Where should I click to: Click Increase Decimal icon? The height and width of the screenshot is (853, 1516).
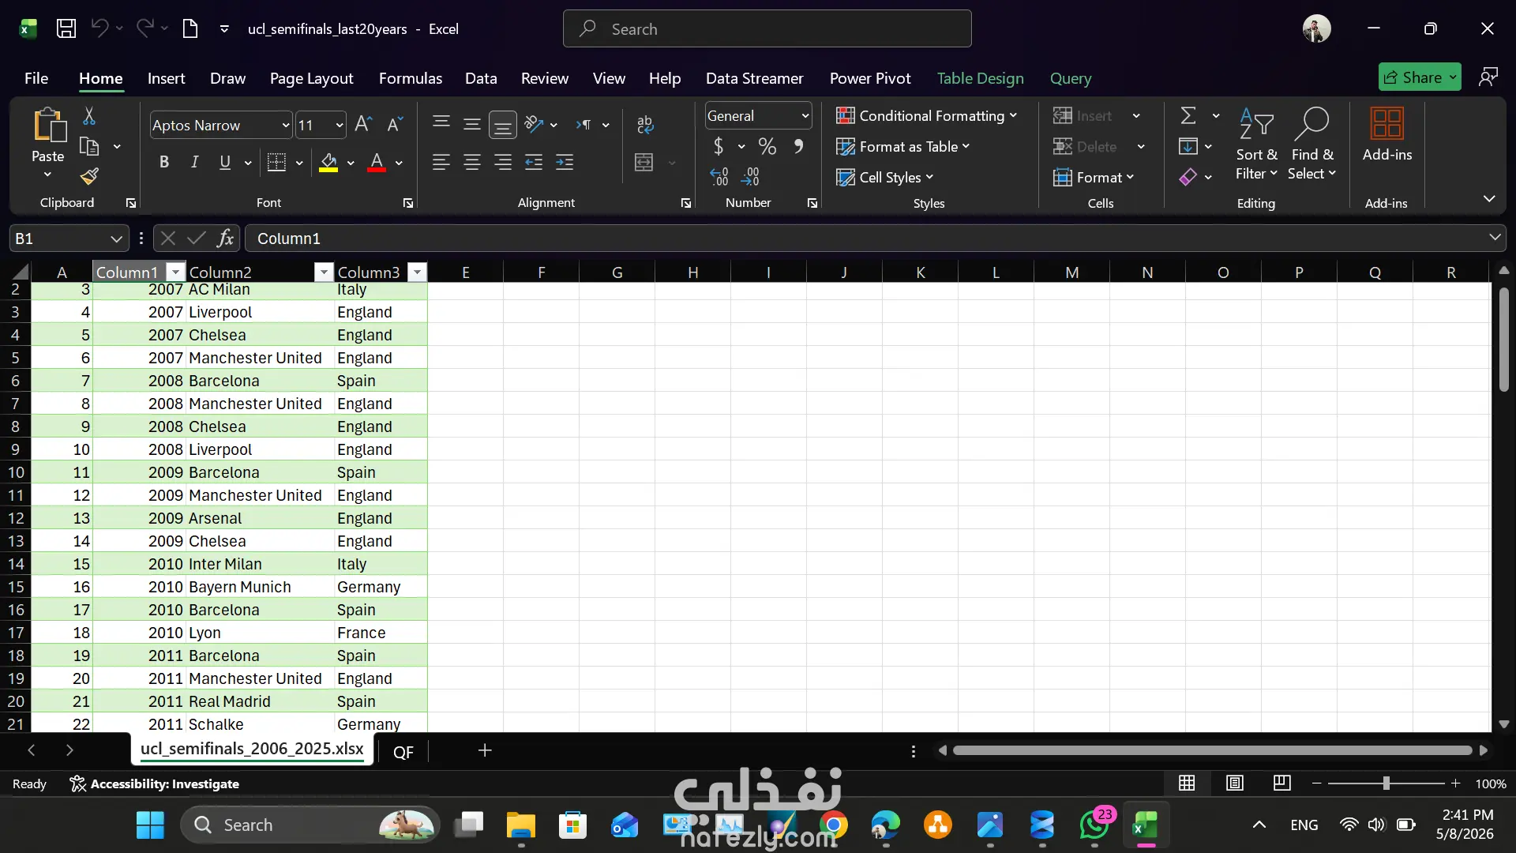(719, 176)
